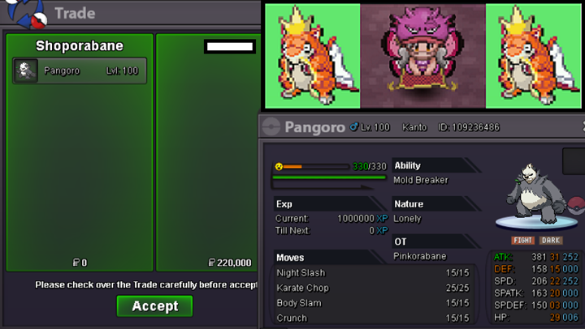This screenshot has width=585, height=329.
Task: Select the Karate Chop move row
Action: [373, 288]
